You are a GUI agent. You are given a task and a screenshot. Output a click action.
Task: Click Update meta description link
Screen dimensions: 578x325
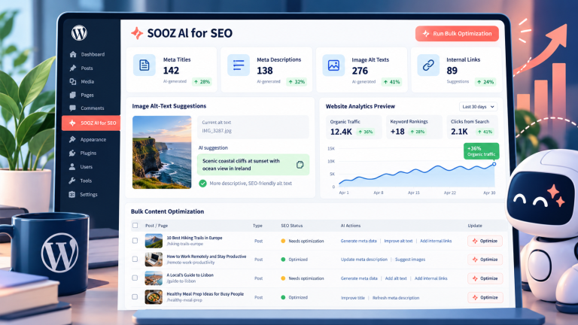coord(364,260)
